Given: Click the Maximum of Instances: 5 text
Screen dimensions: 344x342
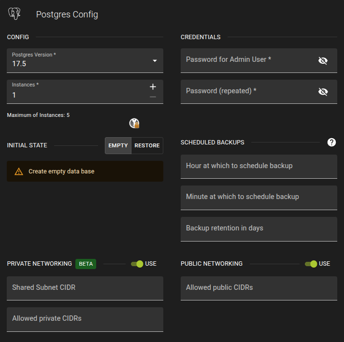Looking at the screenshot, I should [38, 115].
